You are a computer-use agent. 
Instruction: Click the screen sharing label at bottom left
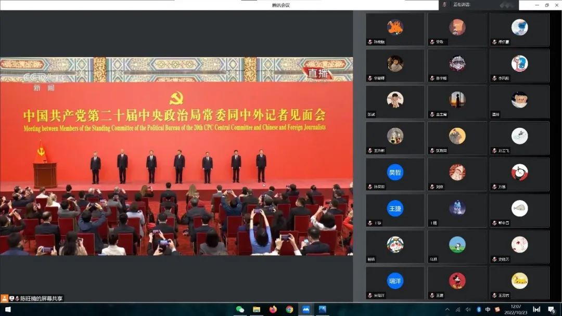tap(32, 298)
